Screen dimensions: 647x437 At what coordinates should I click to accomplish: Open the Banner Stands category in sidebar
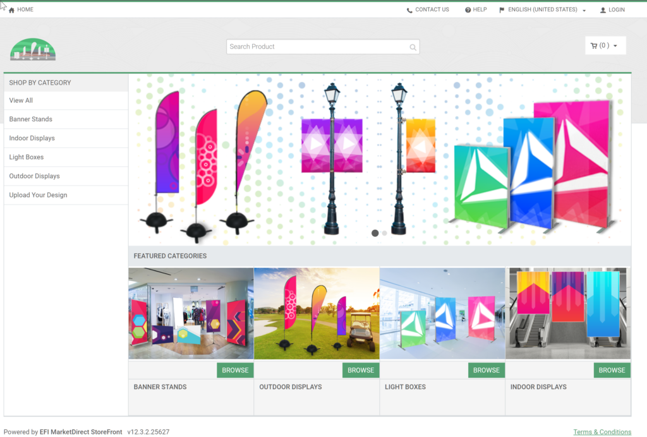click(31, 119)
